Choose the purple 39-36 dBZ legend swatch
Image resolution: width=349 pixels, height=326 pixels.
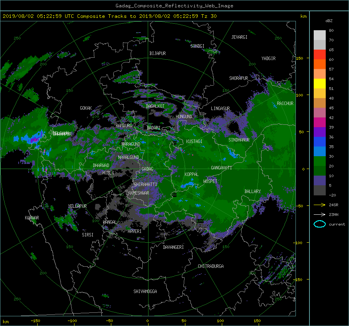(320, 132)
